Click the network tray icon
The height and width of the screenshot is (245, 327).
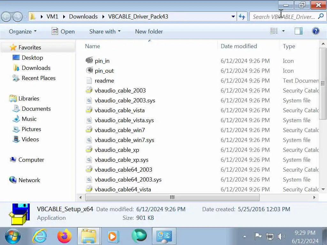270,236
